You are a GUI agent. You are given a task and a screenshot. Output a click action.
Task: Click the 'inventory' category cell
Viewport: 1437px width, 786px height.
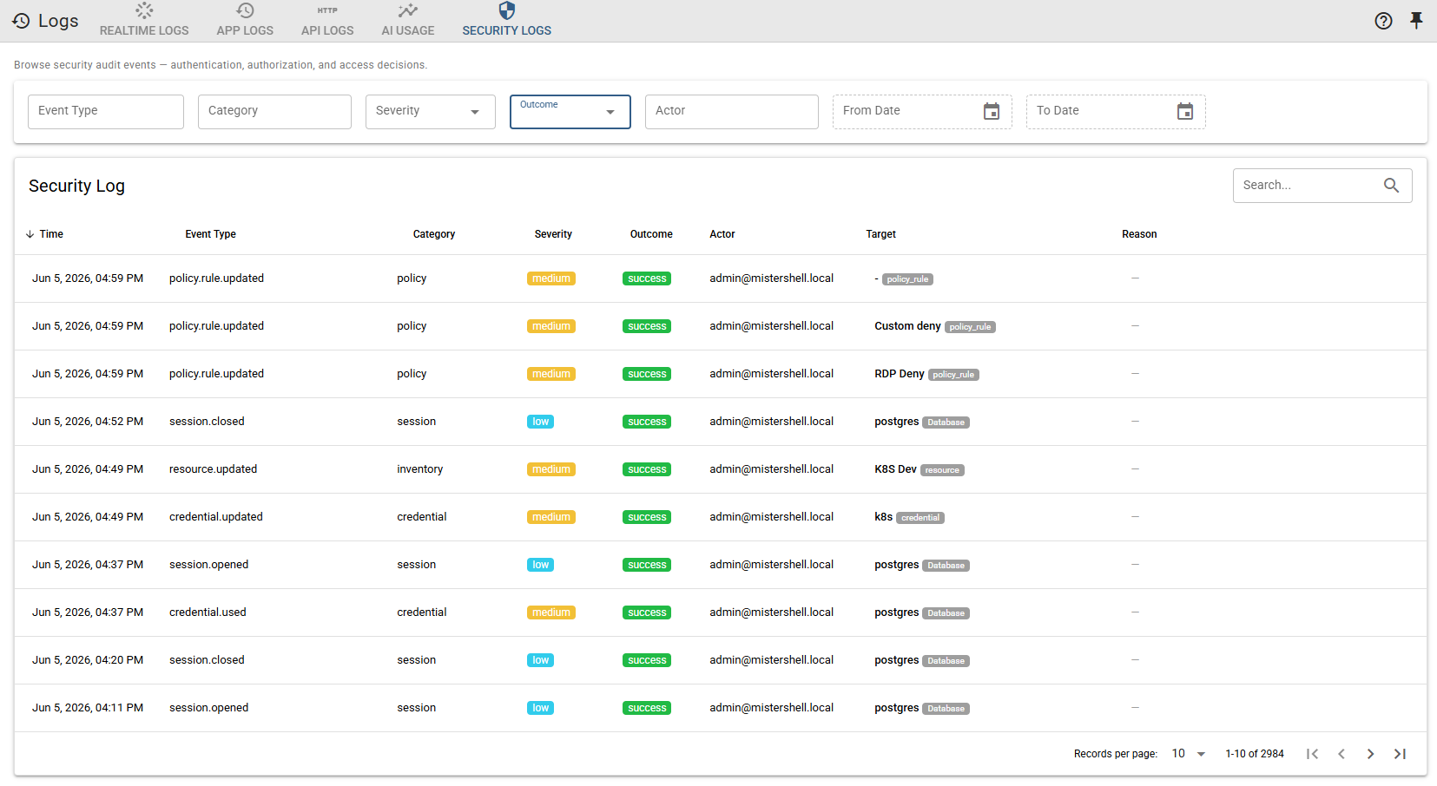pyautogui.click(x=420, y=469)
